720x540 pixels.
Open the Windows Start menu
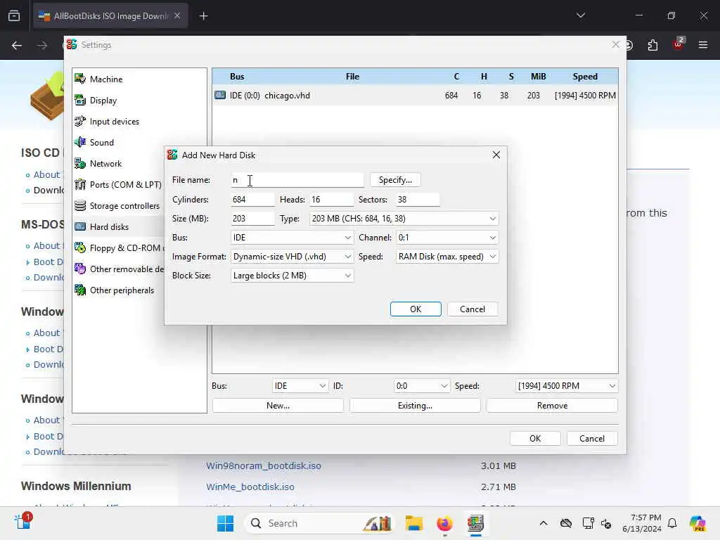pos(225,523)
